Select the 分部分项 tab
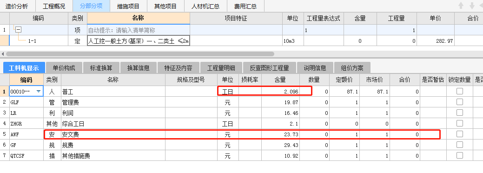Image resolution: width=483 pixels, height=173 pixels. [x=91, y=6]
